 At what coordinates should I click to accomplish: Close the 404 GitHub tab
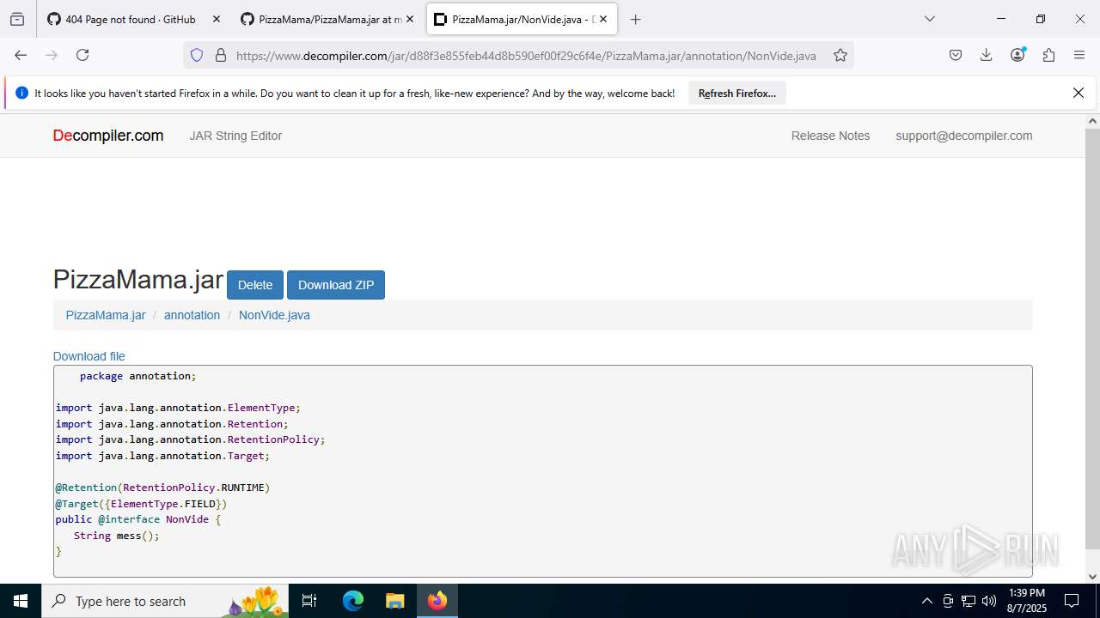pos(216,19)
